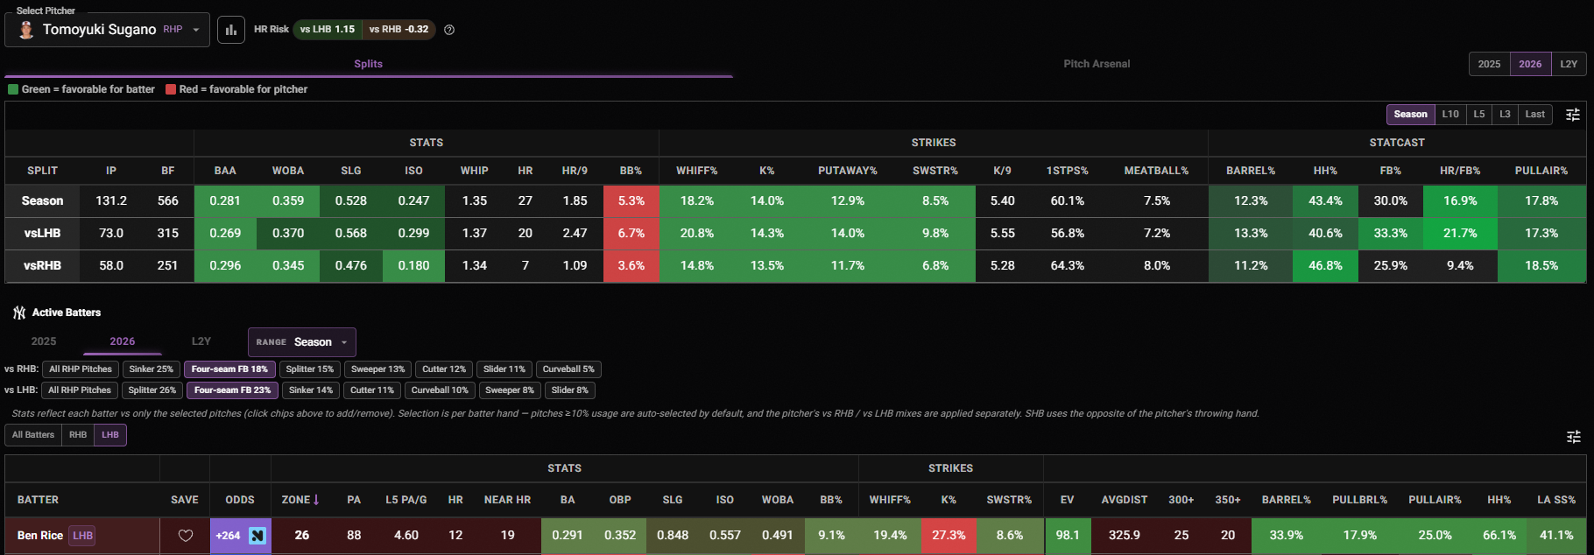Viewport: 1594px width, 555px height.
Task: Click the vs RHB -0.32 HR risk badge
Action: click(398, 30)
